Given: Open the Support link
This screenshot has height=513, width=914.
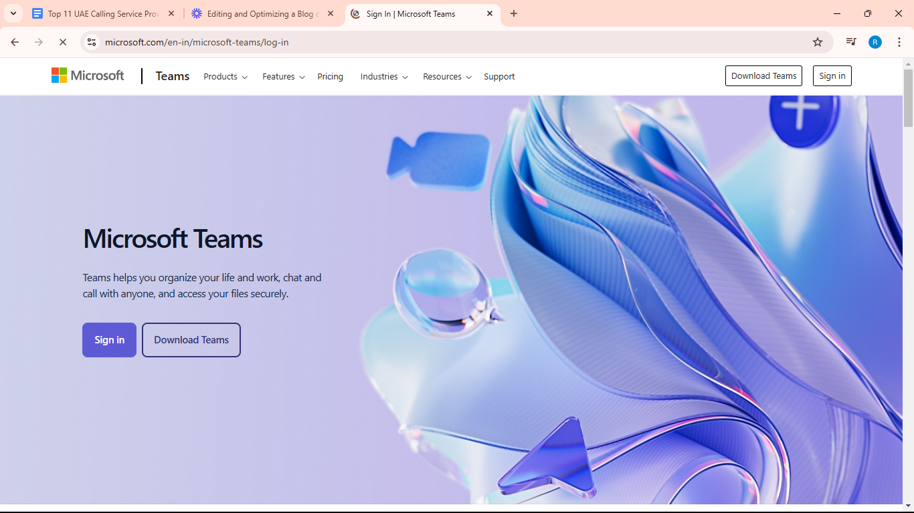Looking at the screenshot, I should click(499, 77).
